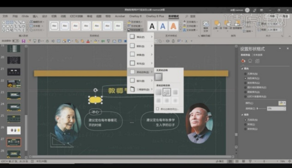This screenshot has height=168, width=292.
Task: Toggle the 自动保存 autosave switch
Action: point(16,41)
